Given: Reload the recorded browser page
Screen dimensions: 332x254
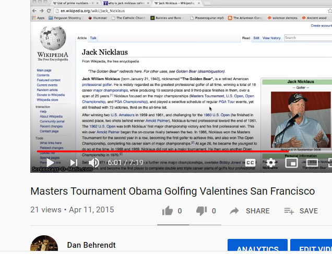Looking at the screenshot, I should click(x=49, y=11).
